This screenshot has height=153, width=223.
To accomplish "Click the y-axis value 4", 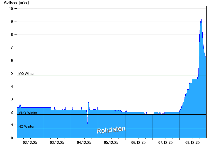I will coord(12,86).
